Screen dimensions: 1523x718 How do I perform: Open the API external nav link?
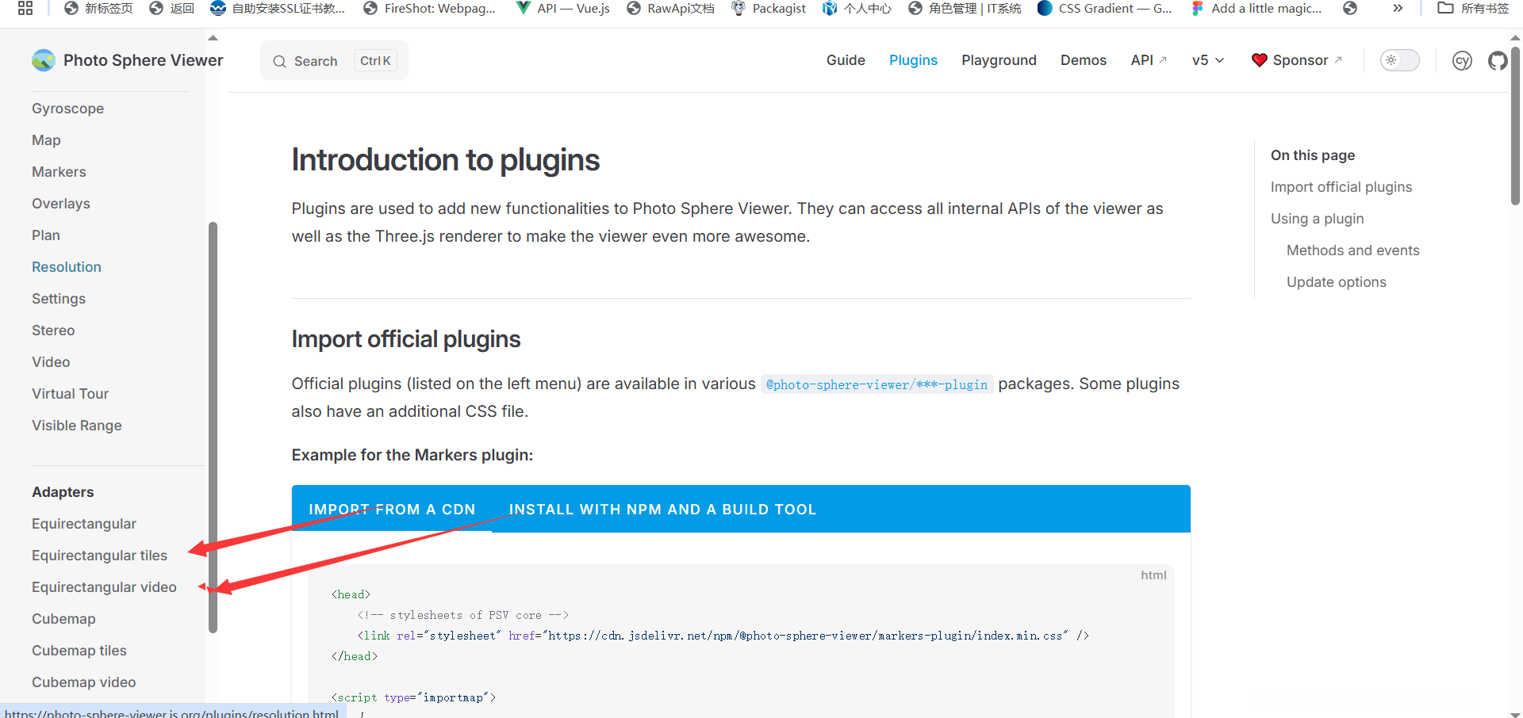(1149, 60)
